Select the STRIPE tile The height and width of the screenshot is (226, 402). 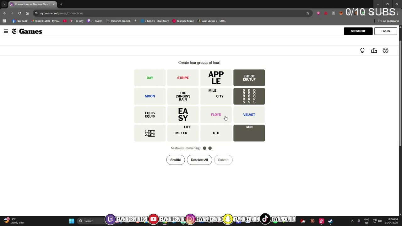[183, 78]
